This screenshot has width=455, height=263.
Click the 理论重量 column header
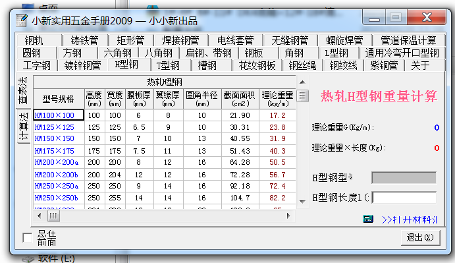pyautogui.click(x=278, y=99)
